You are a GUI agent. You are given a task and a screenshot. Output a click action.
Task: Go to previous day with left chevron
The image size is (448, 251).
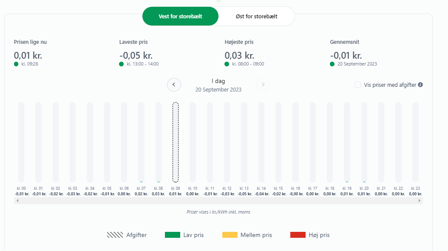(174, 85)
